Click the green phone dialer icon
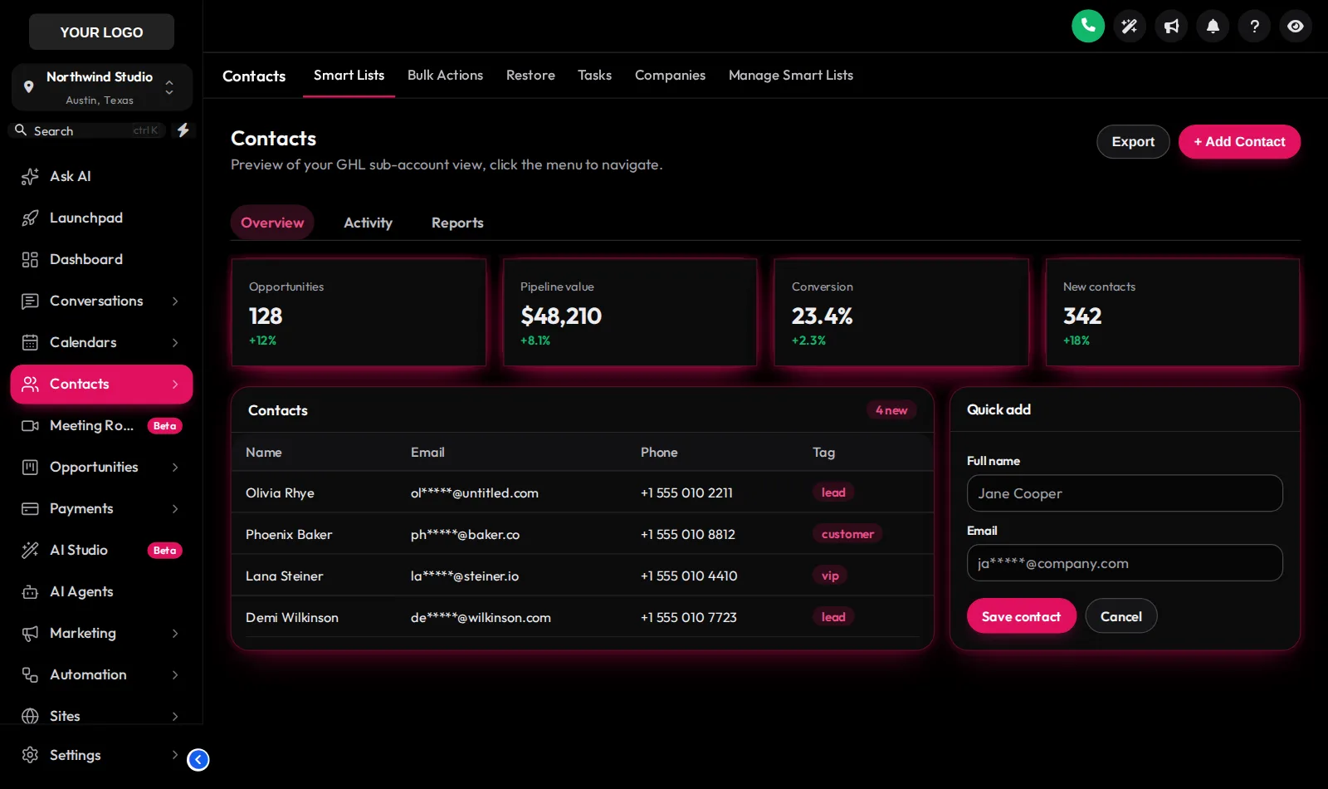Image resolution: width=1328 pixels, height=789 pixels. 1088,26
